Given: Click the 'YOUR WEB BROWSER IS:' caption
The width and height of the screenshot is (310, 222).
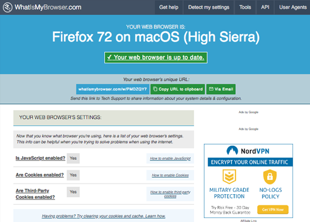Looking at the screenshot, I should click(156, 27).
